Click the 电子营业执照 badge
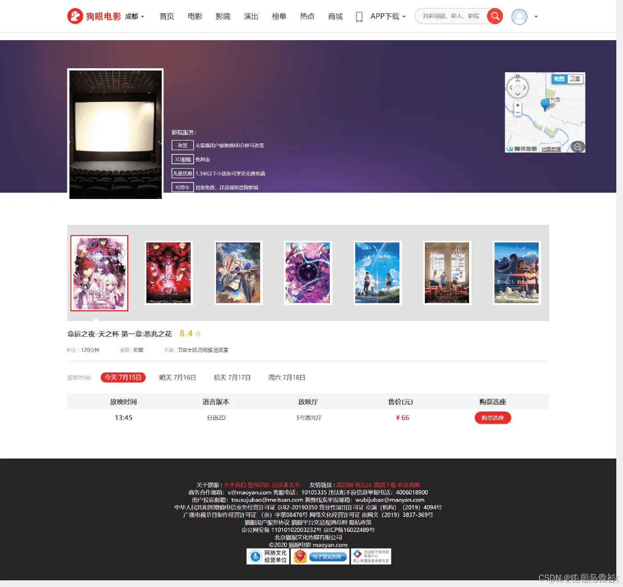The height and width of the screenshot is (587, 623). (x=320, y=556)
